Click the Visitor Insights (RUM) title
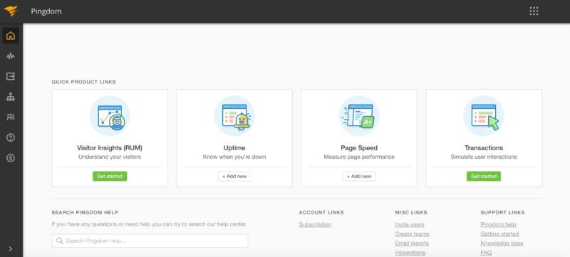This screenshot has width=570, height=257. (110, 148)
